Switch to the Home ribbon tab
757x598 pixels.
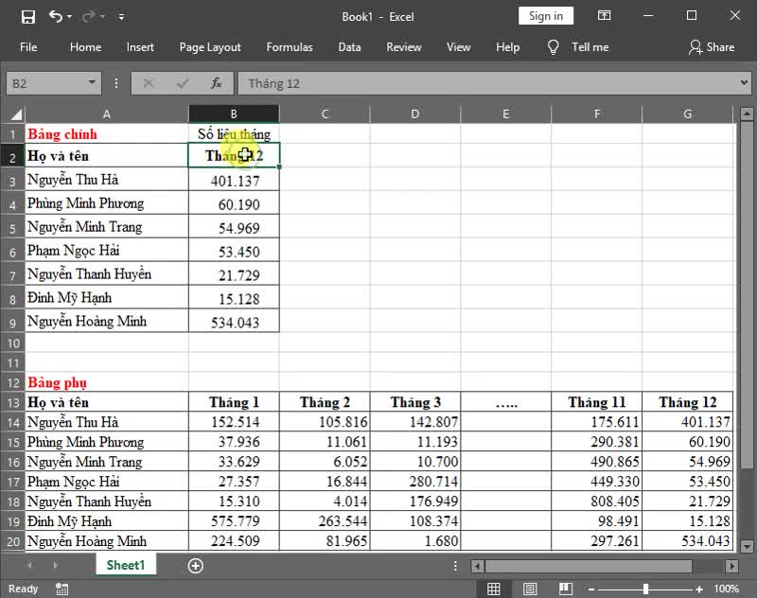tap(85, 46)
